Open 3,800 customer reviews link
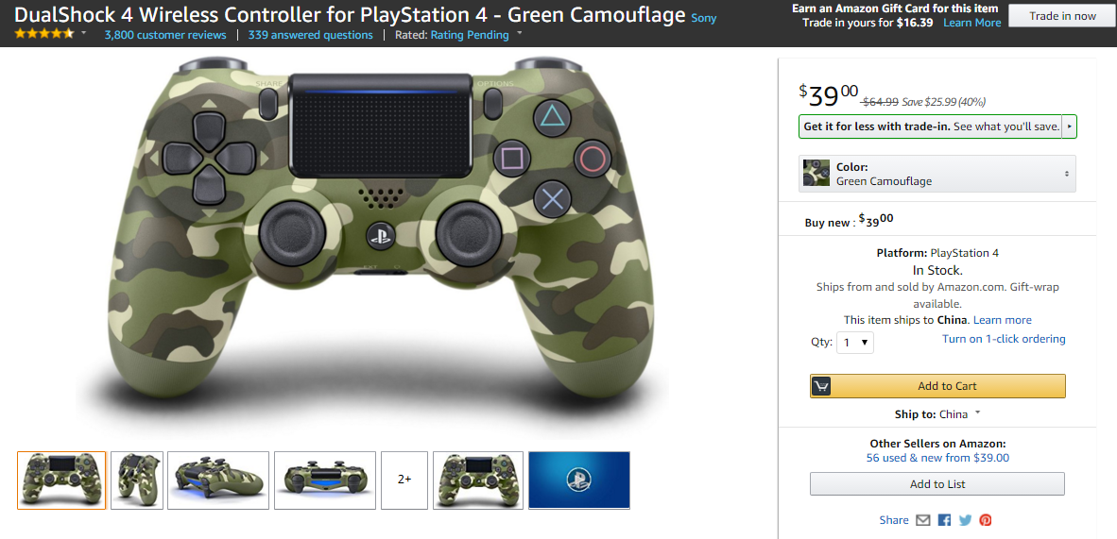 point(165,35)
